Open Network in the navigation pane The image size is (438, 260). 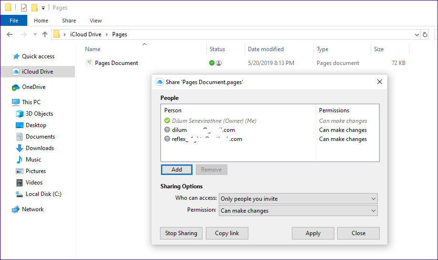tap(32, 209)
